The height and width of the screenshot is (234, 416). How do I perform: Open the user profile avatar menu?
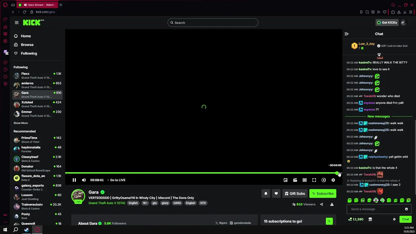(x=403, y=22)
